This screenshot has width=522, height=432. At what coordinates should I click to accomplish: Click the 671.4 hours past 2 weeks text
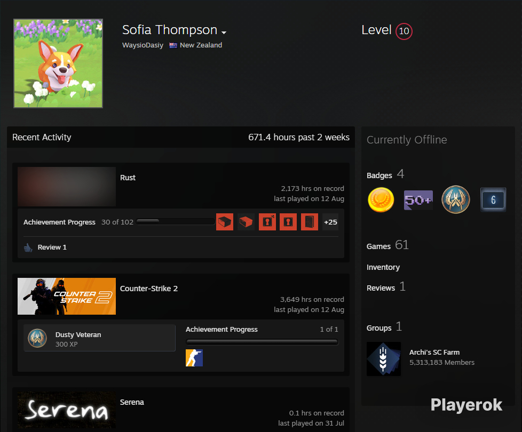coord(298,138)
